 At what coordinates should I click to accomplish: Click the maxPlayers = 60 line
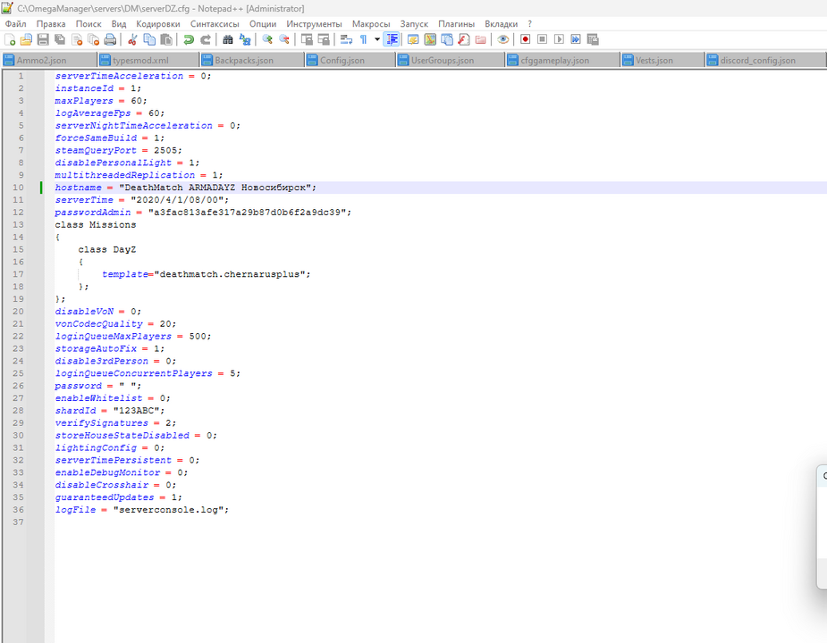click(101, 101)
